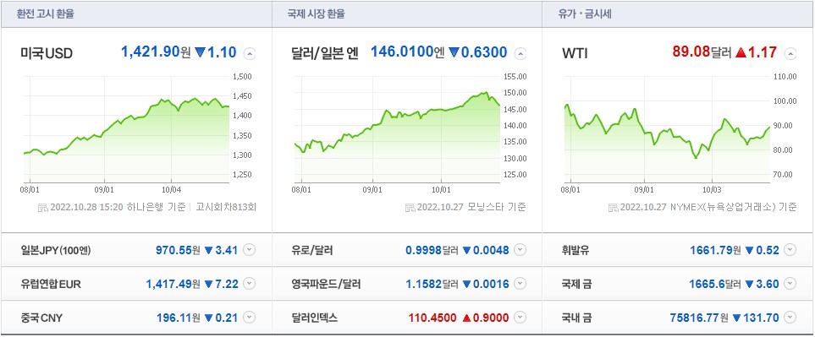Expand the 휘발유 row chevron

click(x=790, y=250)
